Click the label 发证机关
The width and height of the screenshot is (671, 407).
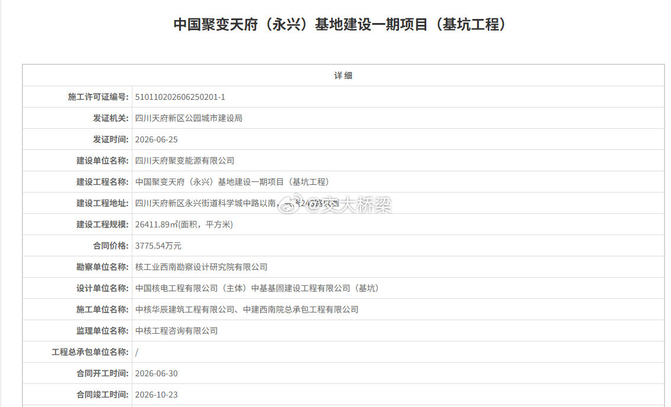111,118
